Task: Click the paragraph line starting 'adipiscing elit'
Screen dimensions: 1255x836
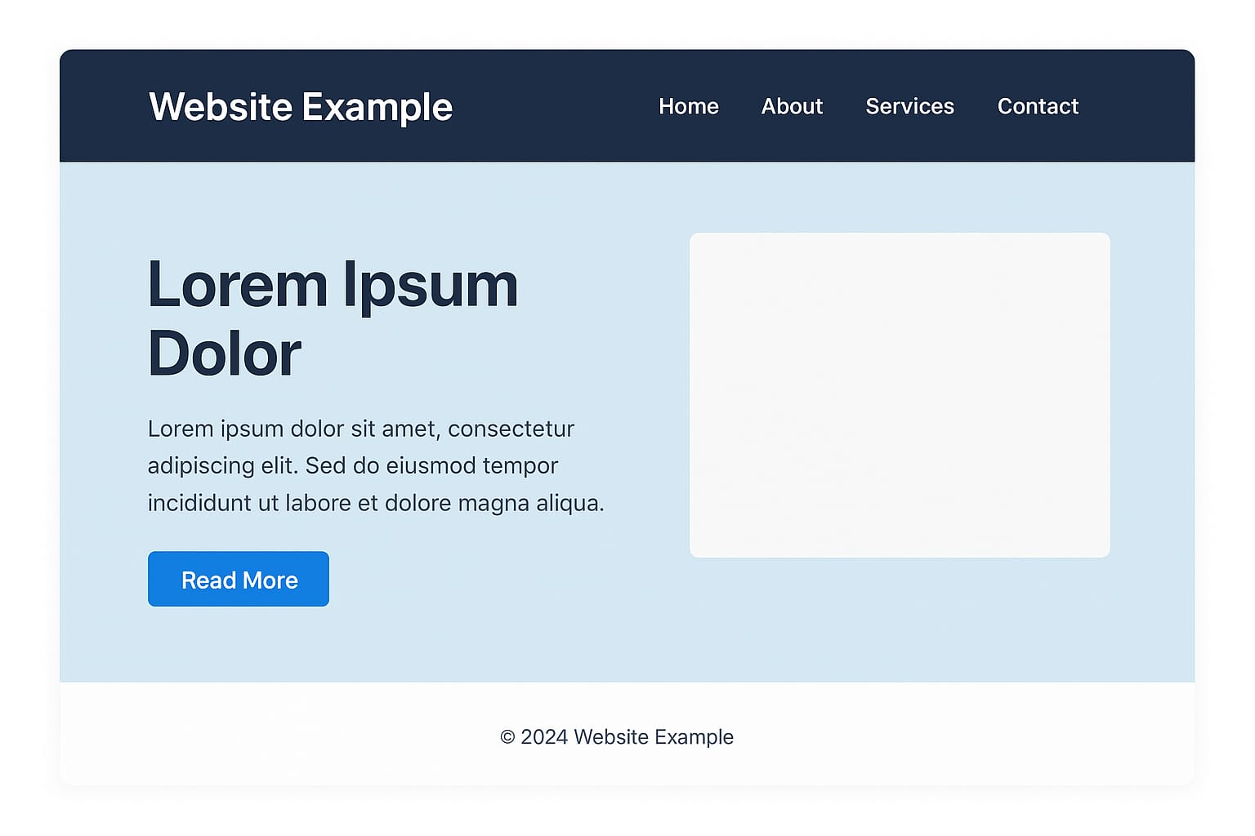Action: click(x=352, y=465)
